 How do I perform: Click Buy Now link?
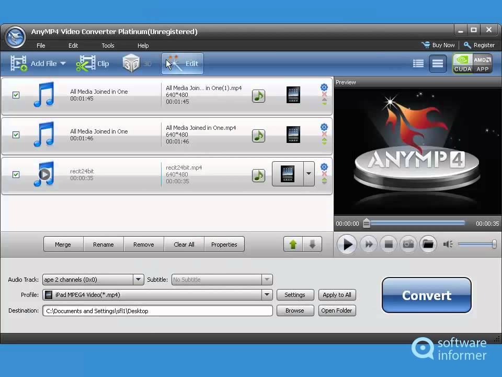tap(438, 45)
